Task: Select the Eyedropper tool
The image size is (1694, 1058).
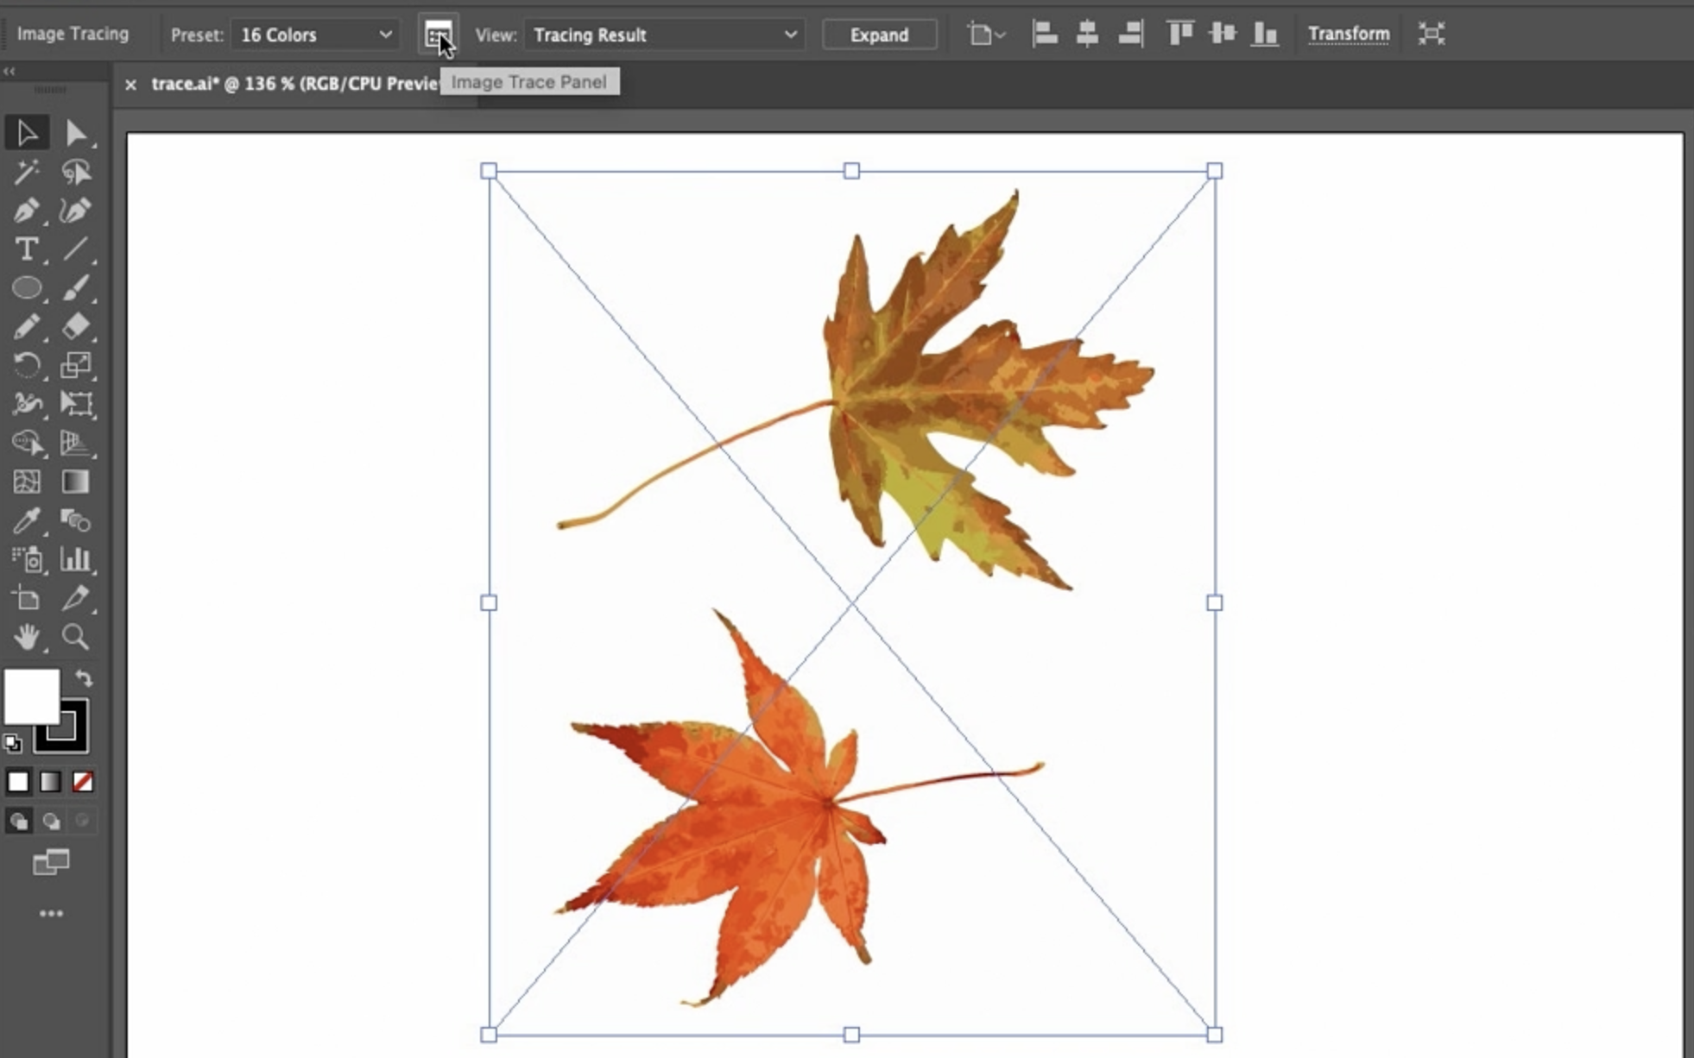Action: tap(26, 520)
